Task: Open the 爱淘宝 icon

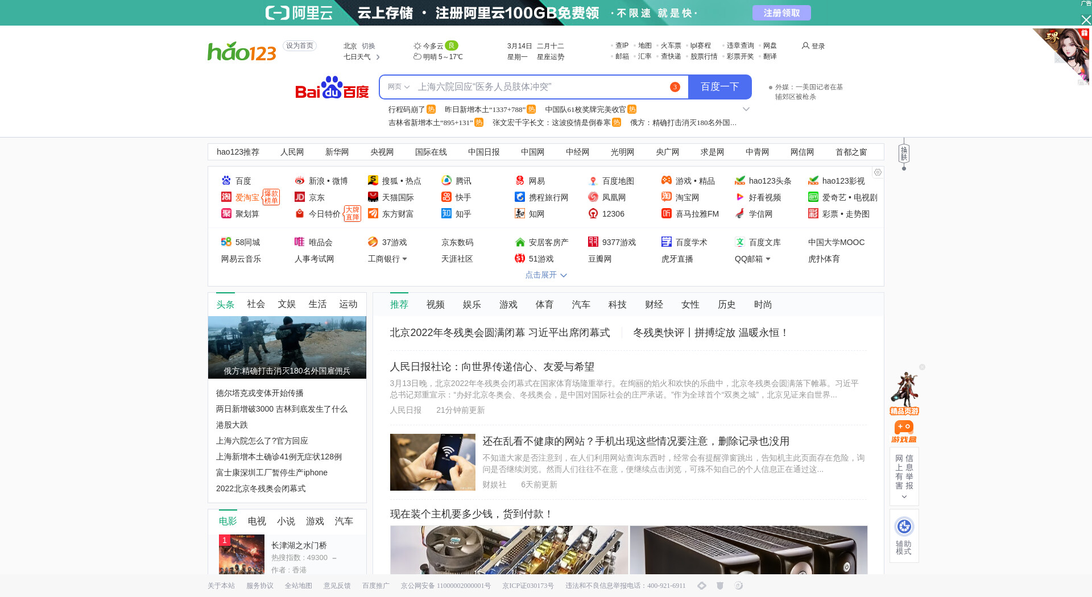Action: [226, 197]
